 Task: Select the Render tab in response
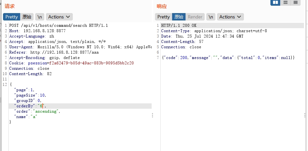pyautogui.click(x=195, y=17)
